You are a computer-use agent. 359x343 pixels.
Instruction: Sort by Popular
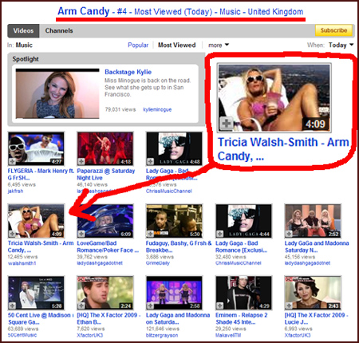coord(138,45)
